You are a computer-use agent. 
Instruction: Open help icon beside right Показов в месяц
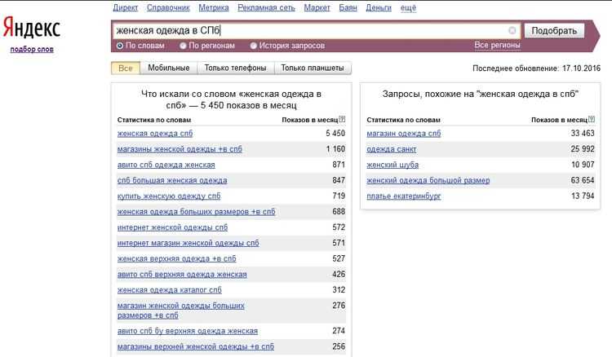pos(592,119)
